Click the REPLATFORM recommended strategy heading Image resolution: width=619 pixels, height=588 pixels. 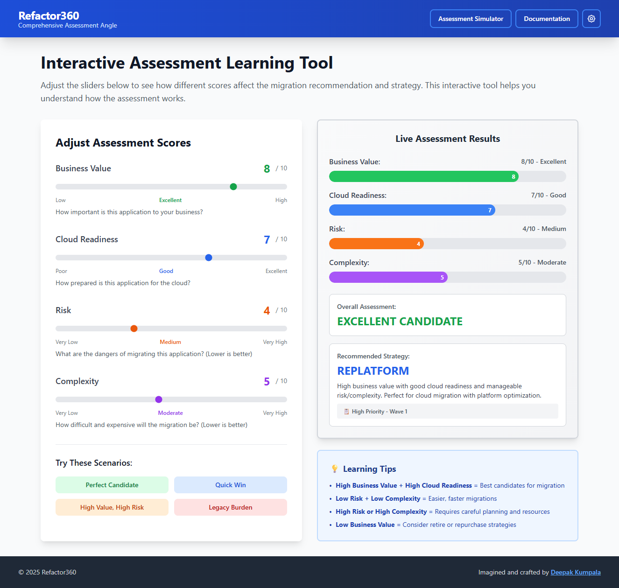click(x=373, y=371)
